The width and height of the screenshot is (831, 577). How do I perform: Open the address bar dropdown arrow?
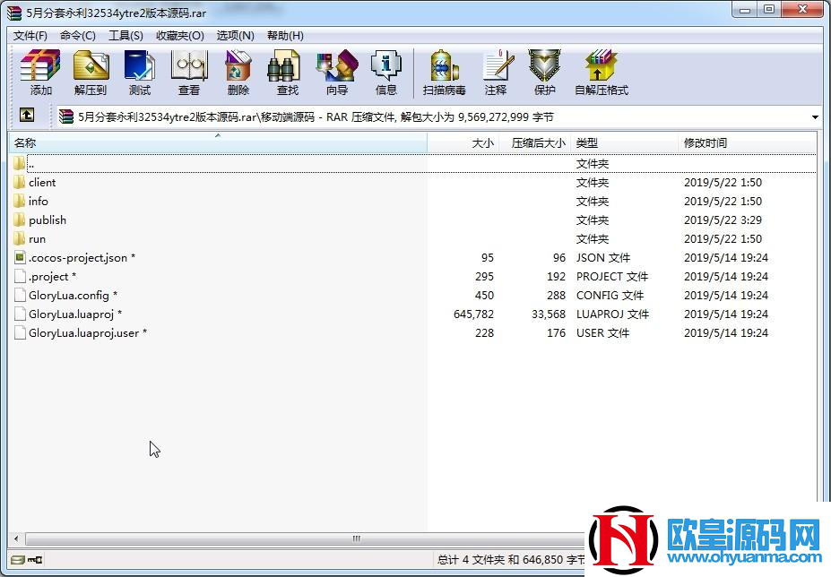[815, 116]
